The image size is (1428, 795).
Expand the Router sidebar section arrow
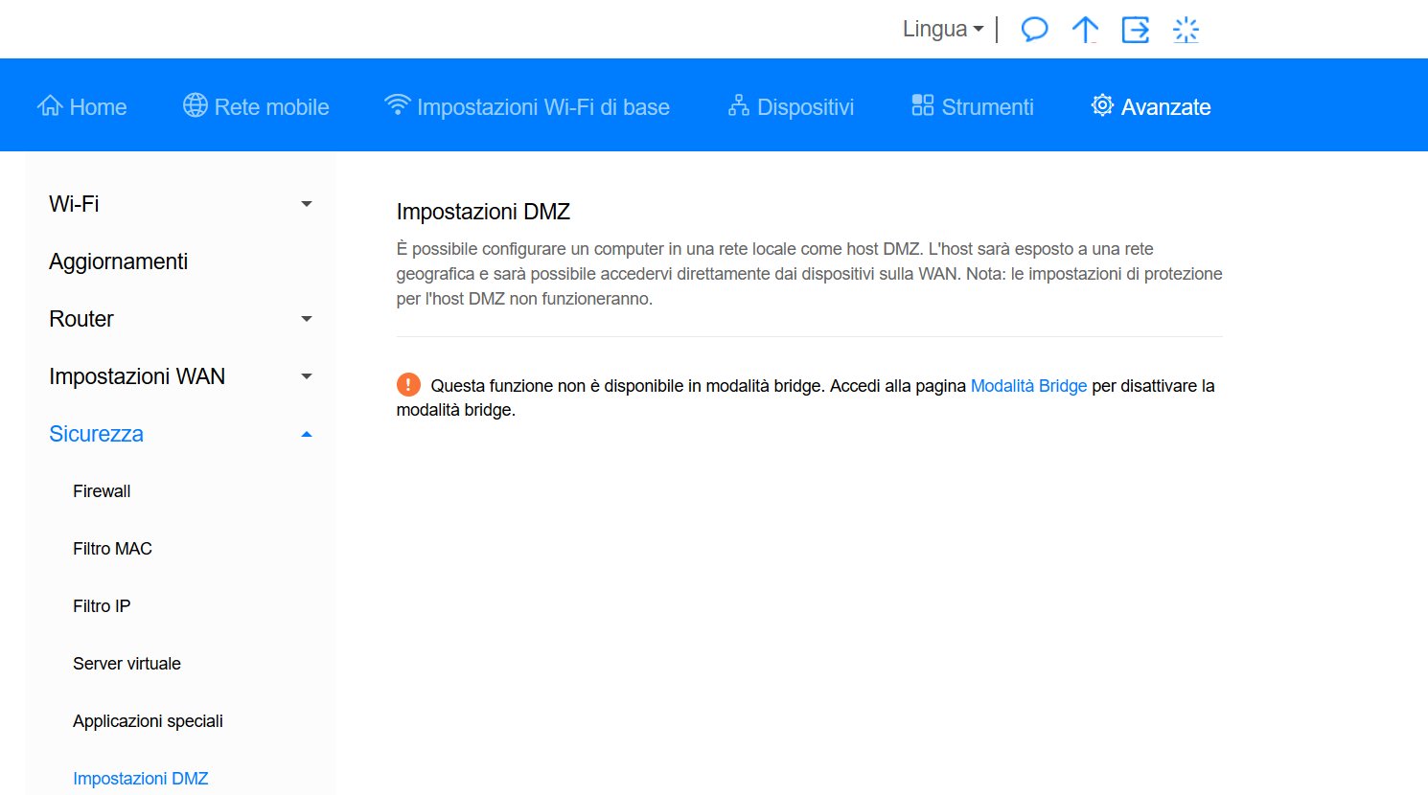307,319
